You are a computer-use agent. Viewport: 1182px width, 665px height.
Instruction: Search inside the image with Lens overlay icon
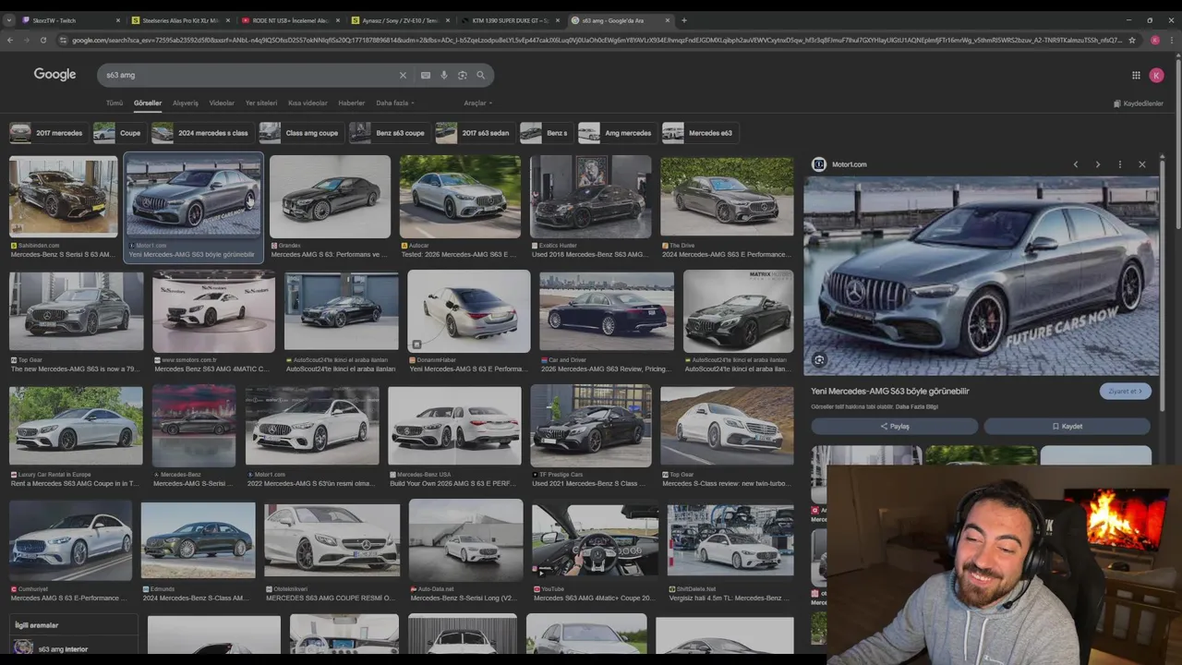coord(819,360)
